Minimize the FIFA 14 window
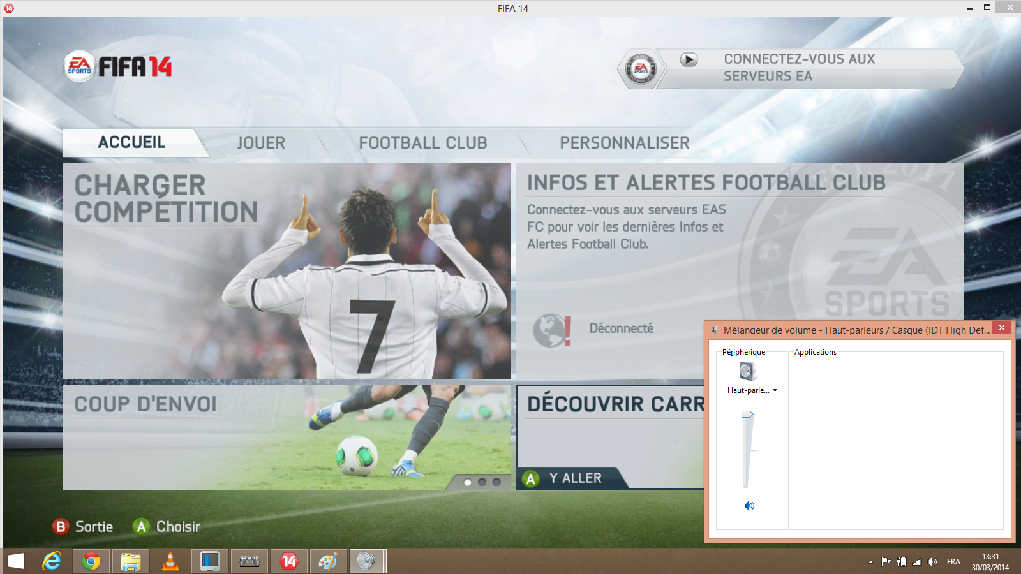The image size is (1021, 574). click(x=969, y=8)
